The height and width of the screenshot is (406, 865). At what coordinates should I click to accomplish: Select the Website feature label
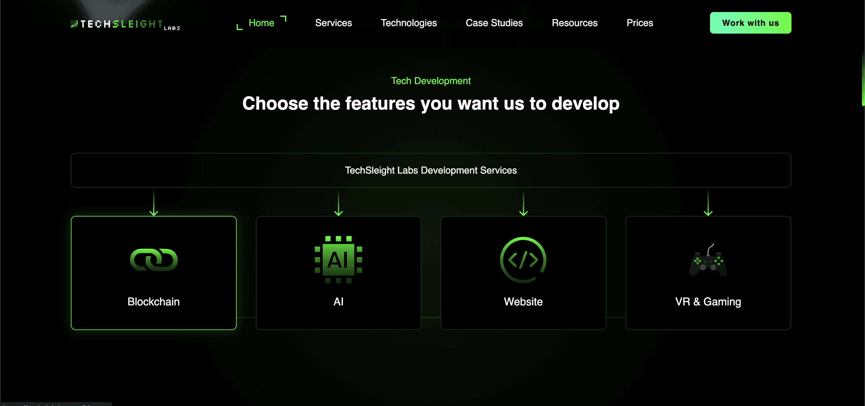[x=523, y=301]
